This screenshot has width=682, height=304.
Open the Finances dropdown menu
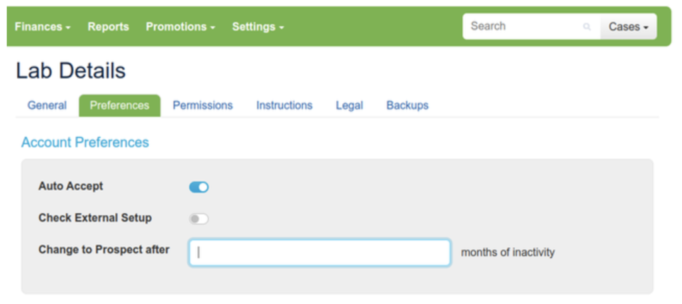tap(43, 27)
